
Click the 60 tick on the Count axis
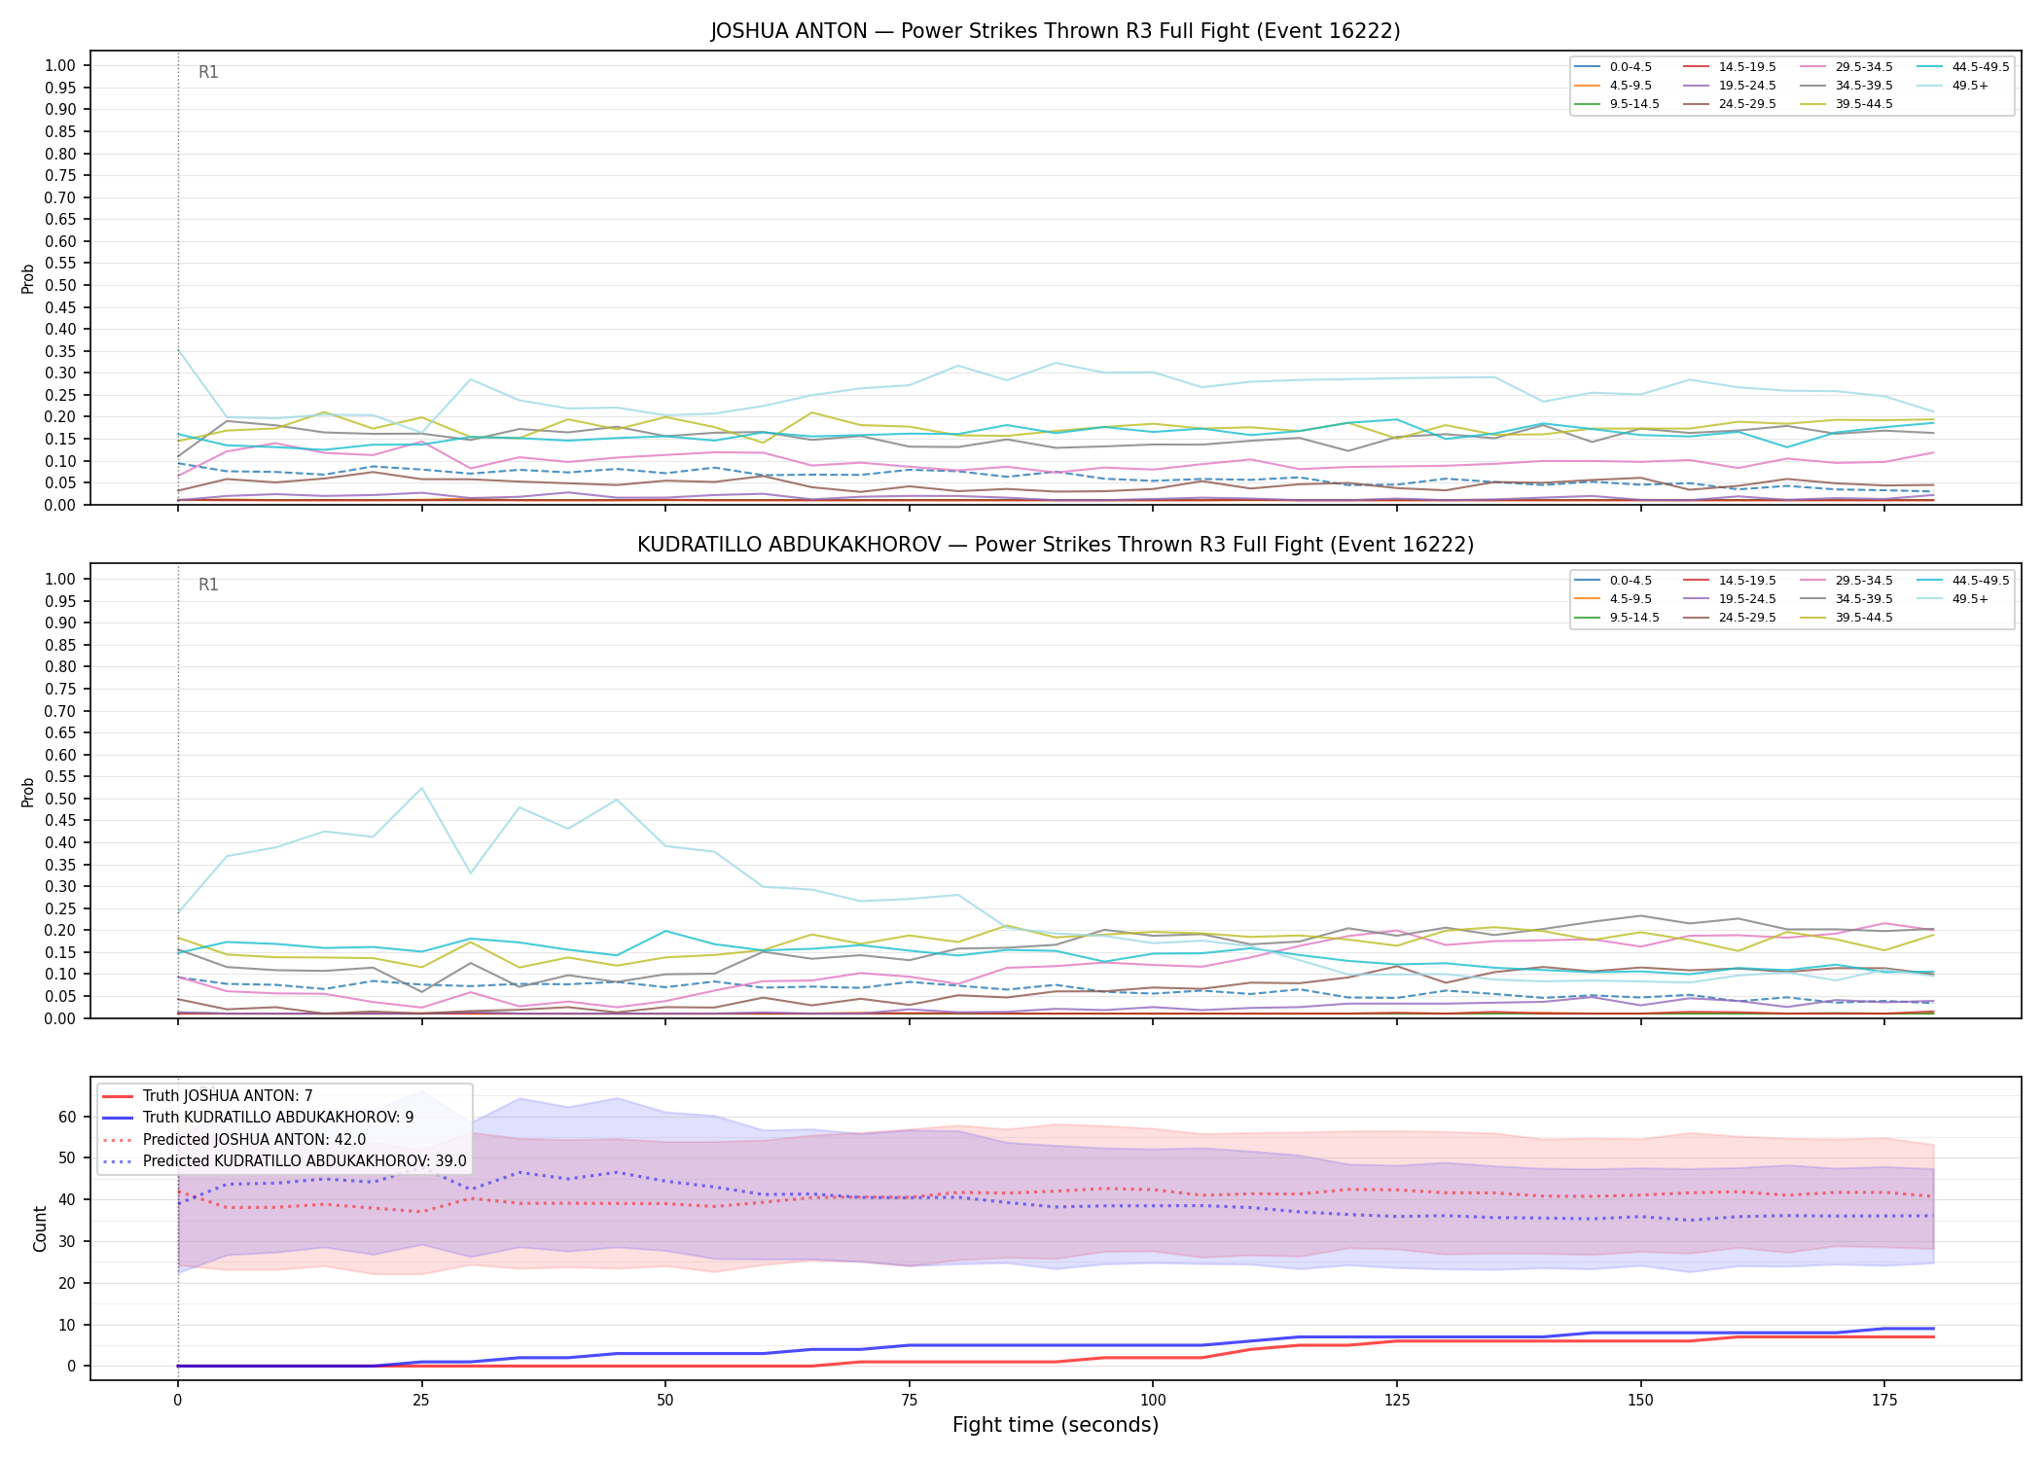(x=67, y=1117)
